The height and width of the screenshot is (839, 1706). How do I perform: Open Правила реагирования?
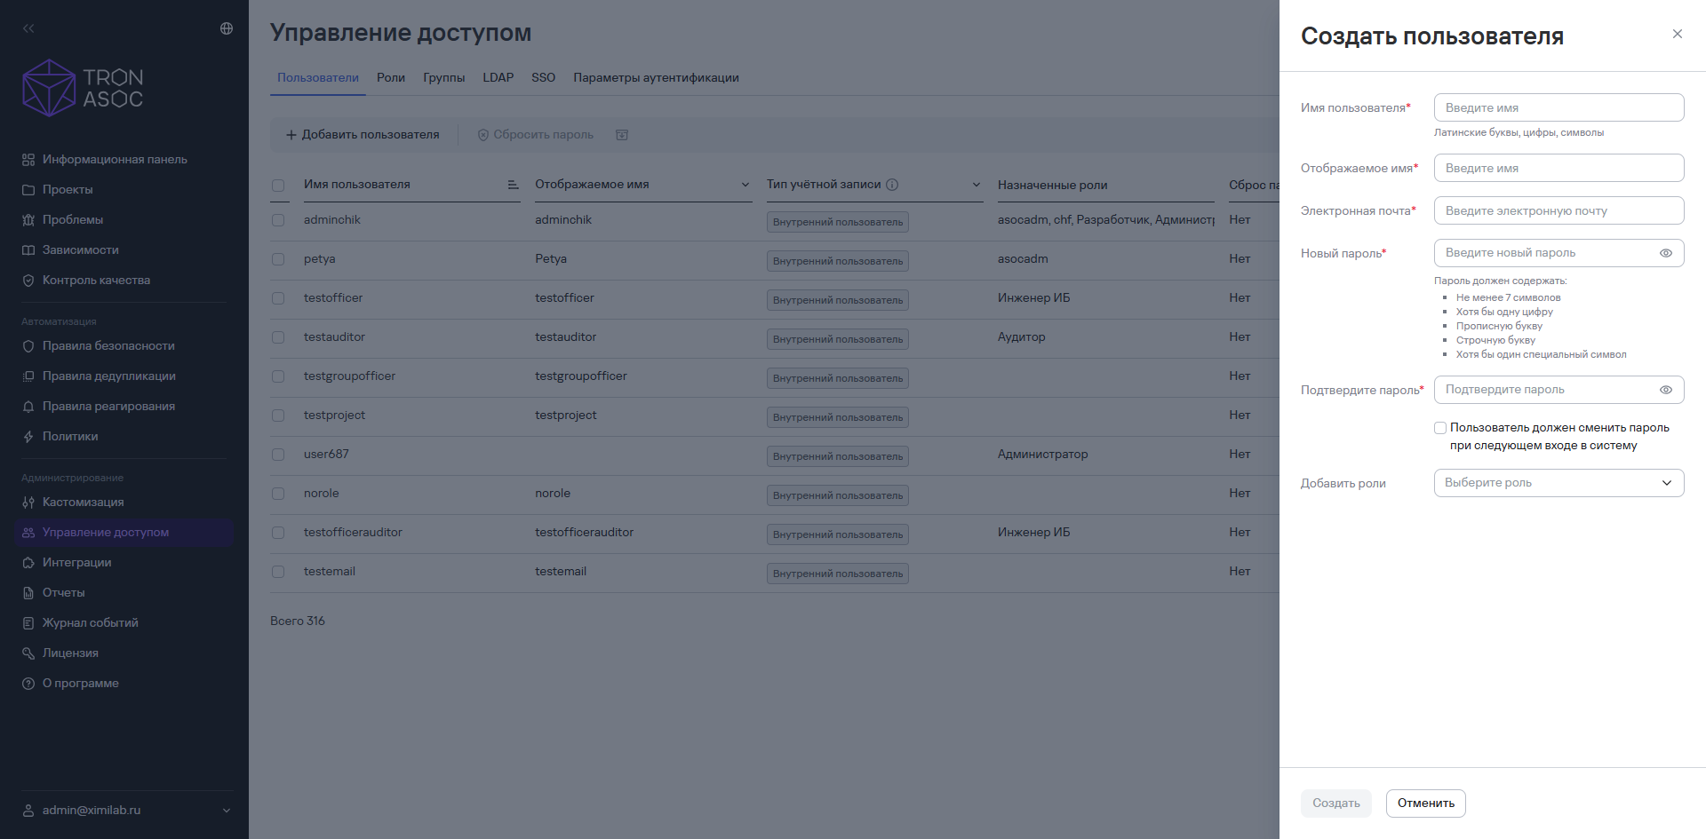tap(108, 407)
